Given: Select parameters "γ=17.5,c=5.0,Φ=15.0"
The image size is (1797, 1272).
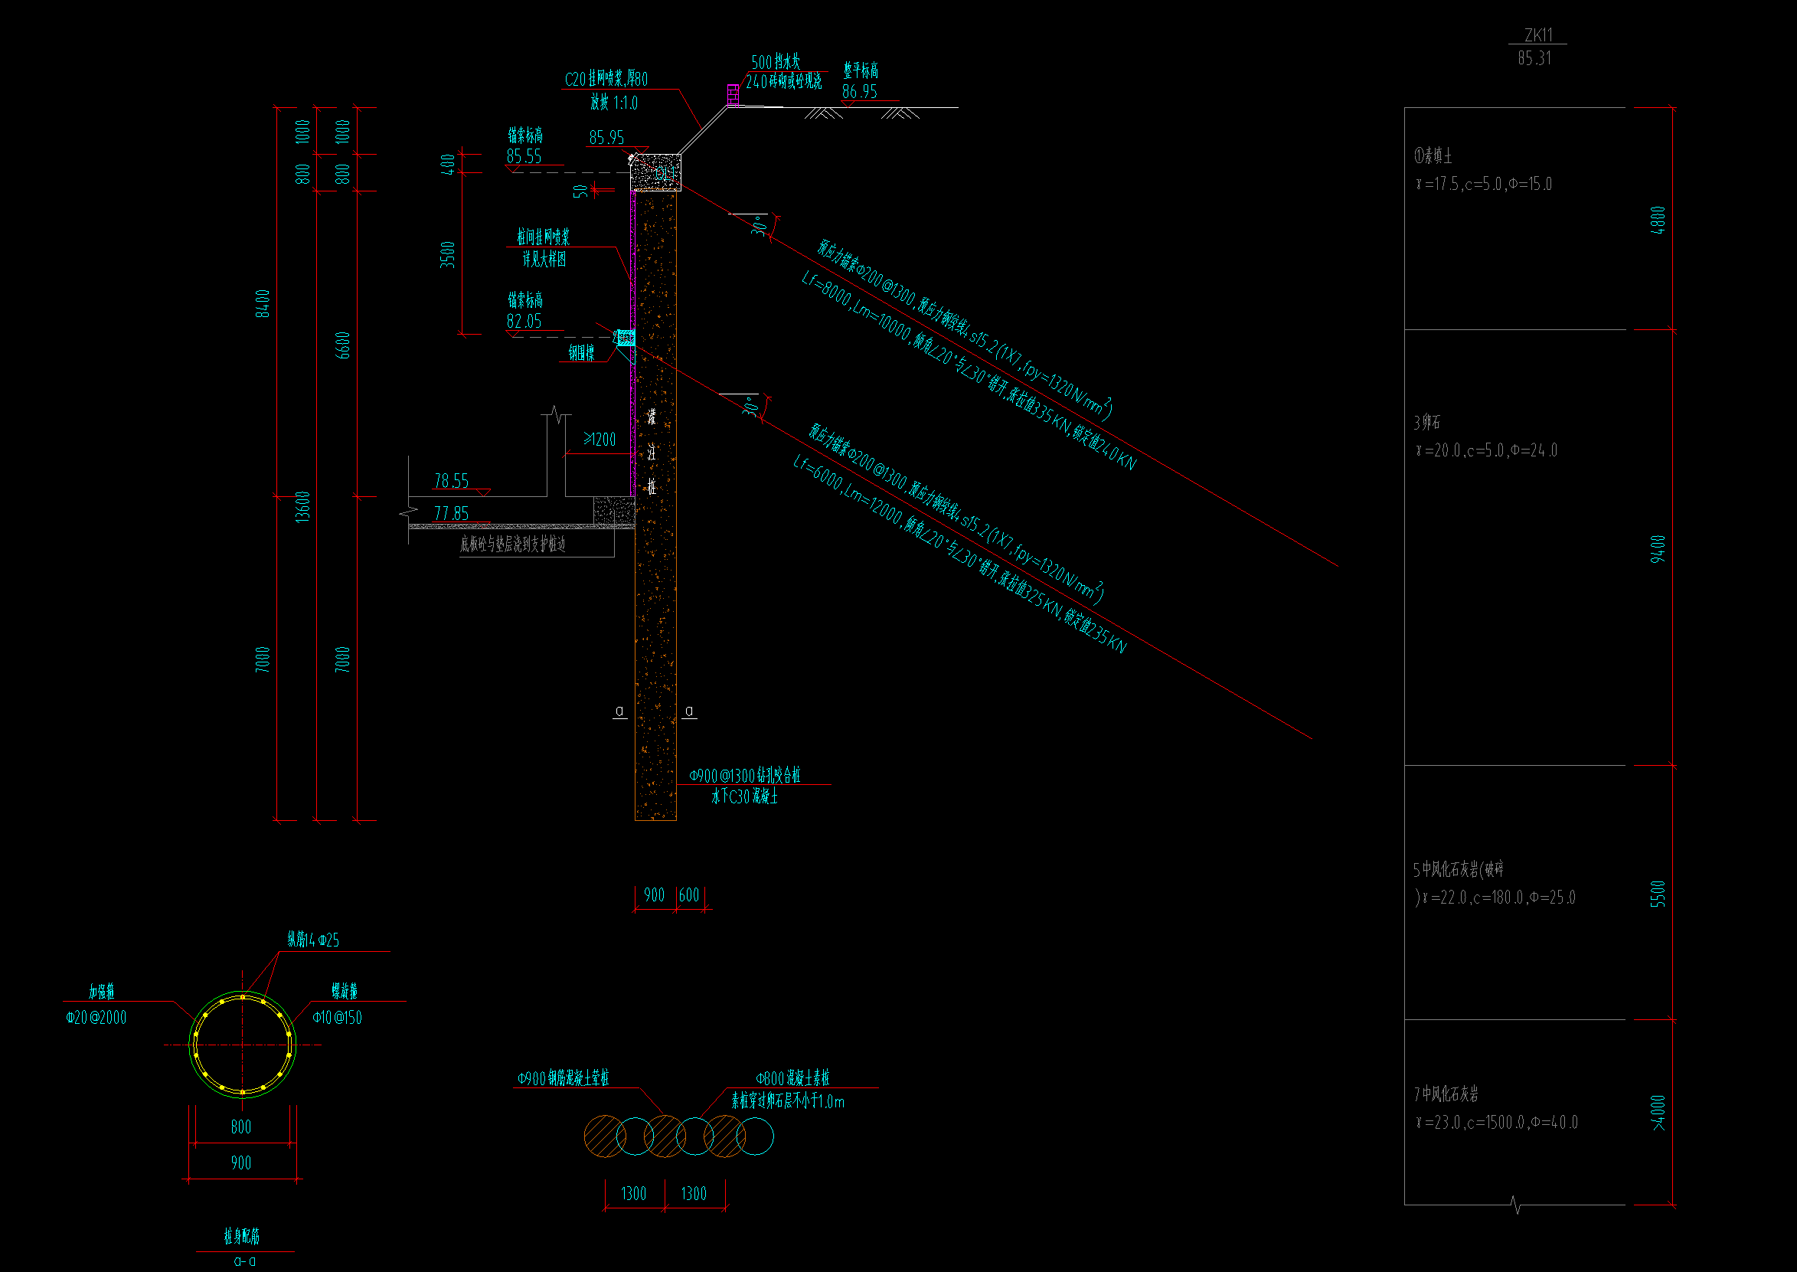Looking at the screenshot, I should coord(1484,184).
